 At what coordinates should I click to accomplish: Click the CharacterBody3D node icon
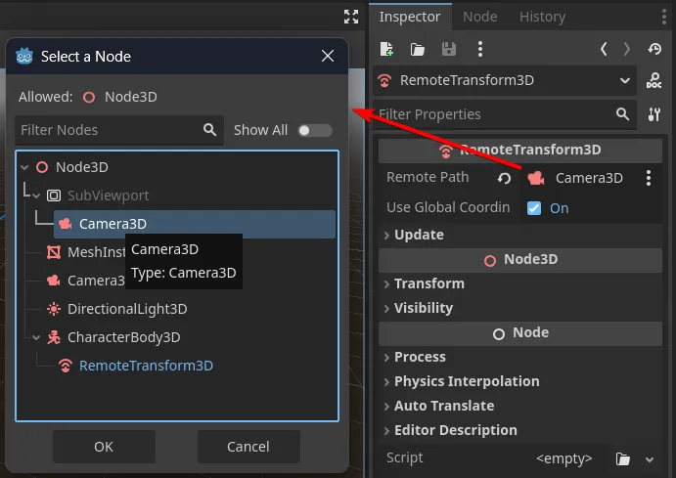tap(54, 337)
